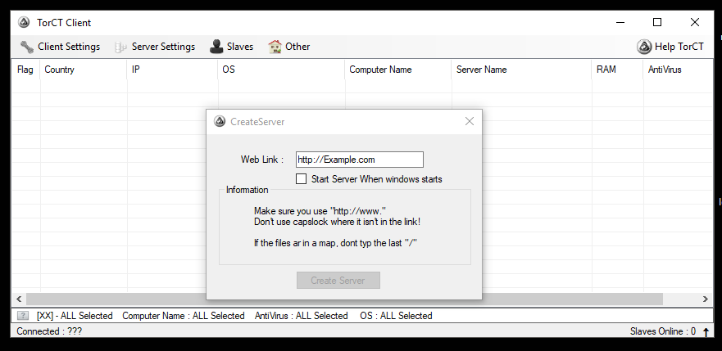
Task: Open Slaves user icon menu
Action: pos(216,47)
